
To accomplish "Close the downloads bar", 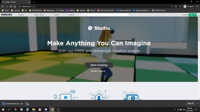I will (198, 104).
